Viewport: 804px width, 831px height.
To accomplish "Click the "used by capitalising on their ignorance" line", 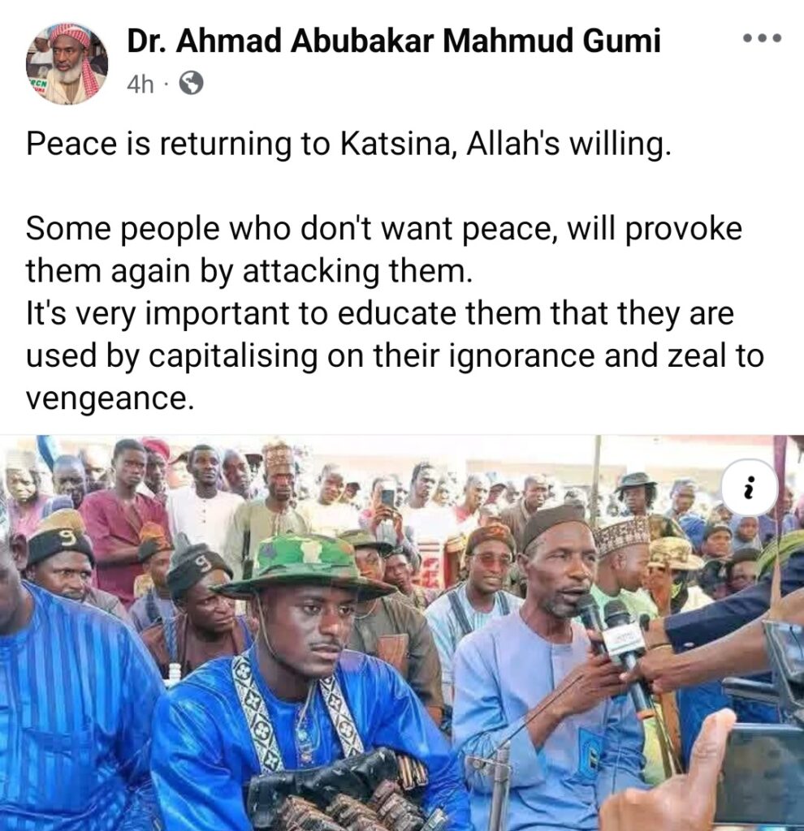I will pos(396,356).
